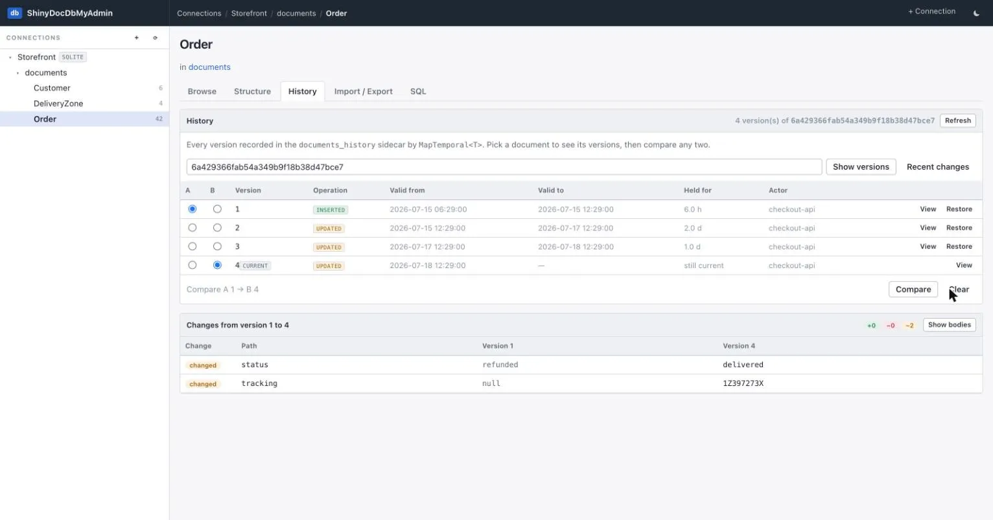Select version 1 as side A
This screenshot has height=520, width=993.
pos(193,209)
